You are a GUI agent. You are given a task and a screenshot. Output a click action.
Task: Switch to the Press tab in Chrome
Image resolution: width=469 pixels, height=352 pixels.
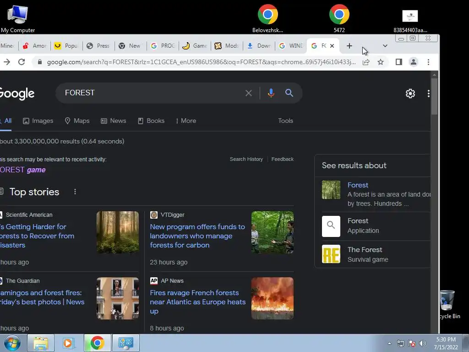point(98,46)
